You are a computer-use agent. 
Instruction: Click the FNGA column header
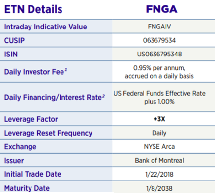(x=161, y=9)
